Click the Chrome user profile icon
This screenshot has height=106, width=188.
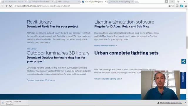tap(166, 1)
